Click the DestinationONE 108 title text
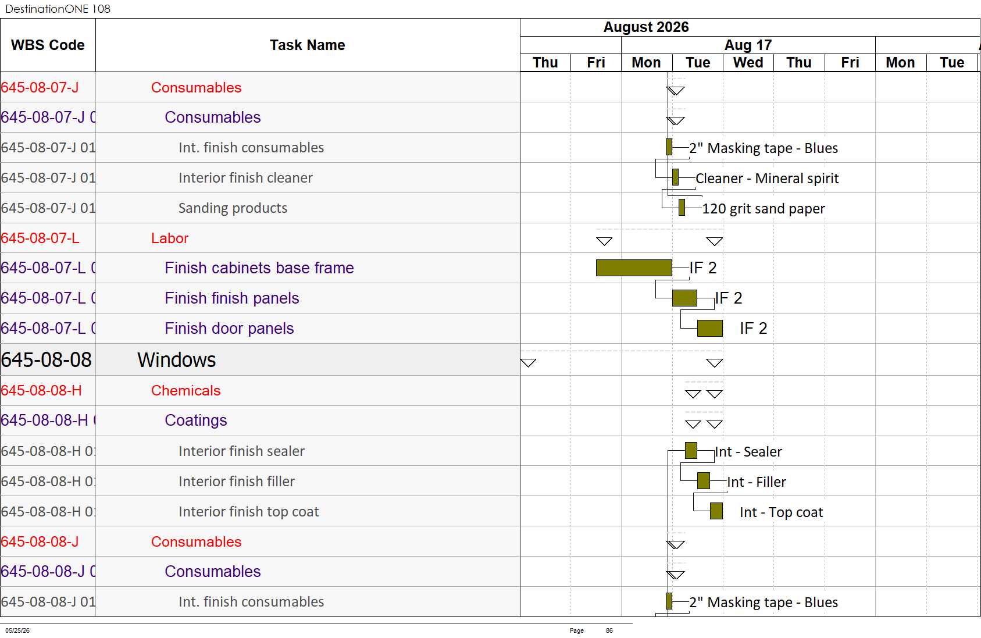The width and height of the screenshot is (981, 638). [58, 9]
